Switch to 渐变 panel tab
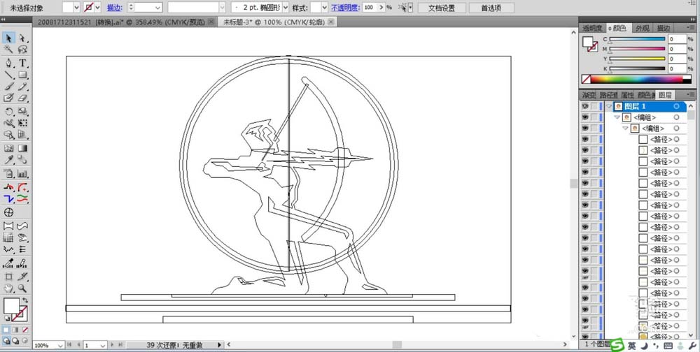This screenshot has height=352, width=700. point(589,95)
